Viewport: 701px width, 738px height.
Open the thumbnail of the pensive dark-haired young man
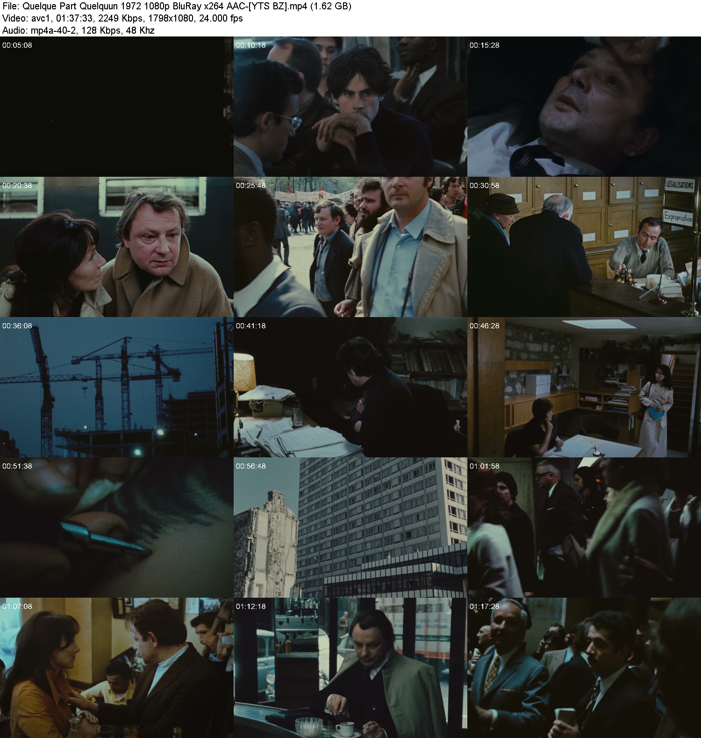[350, 107]
